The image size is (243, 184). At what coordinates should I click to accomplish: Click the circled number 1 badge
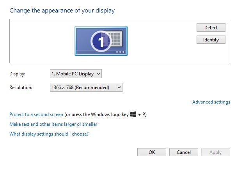(x=101, y=41)
